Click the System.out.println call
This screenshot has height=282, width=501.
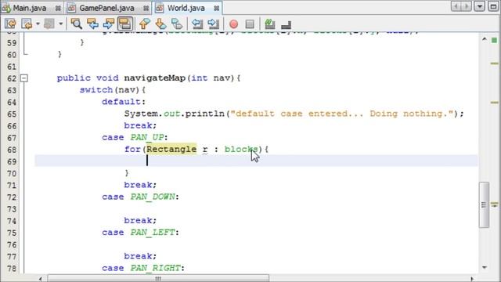coord(175,114)
